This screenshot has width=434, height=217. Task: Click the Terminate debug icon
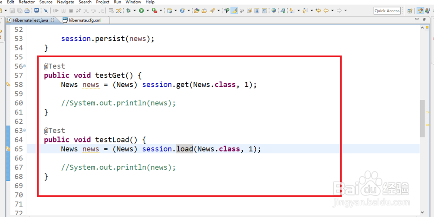(71, 10)
